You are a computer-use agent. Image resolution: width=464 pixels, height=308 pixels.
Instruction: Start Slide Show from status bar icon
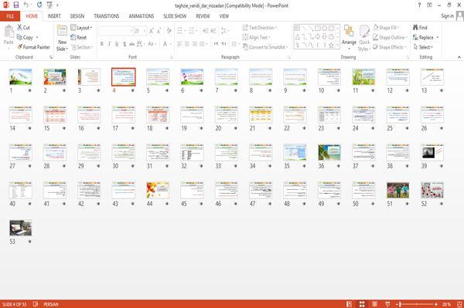[387, 304]
